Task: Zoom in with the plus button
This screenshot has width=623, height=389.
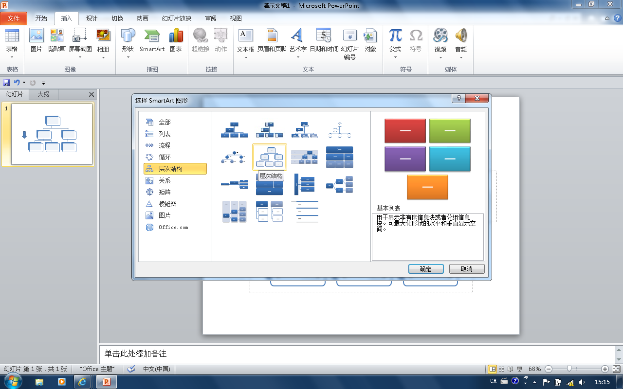Action: tap(605, 369)
